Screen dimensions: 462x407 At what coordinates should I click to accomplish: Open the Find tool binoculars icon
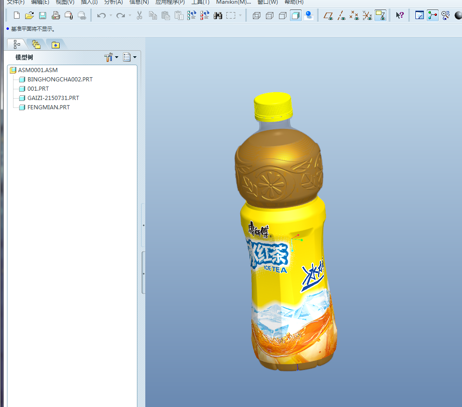(218, 15)
